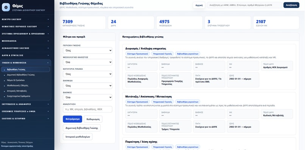The height and width of the screenshot is (150, 305).
Task: Open the ΜΙΣΘΟΛΟΓΙΚΟ ΚΑΘΕΣΤΩΣ dropdown
Action: 87,62
